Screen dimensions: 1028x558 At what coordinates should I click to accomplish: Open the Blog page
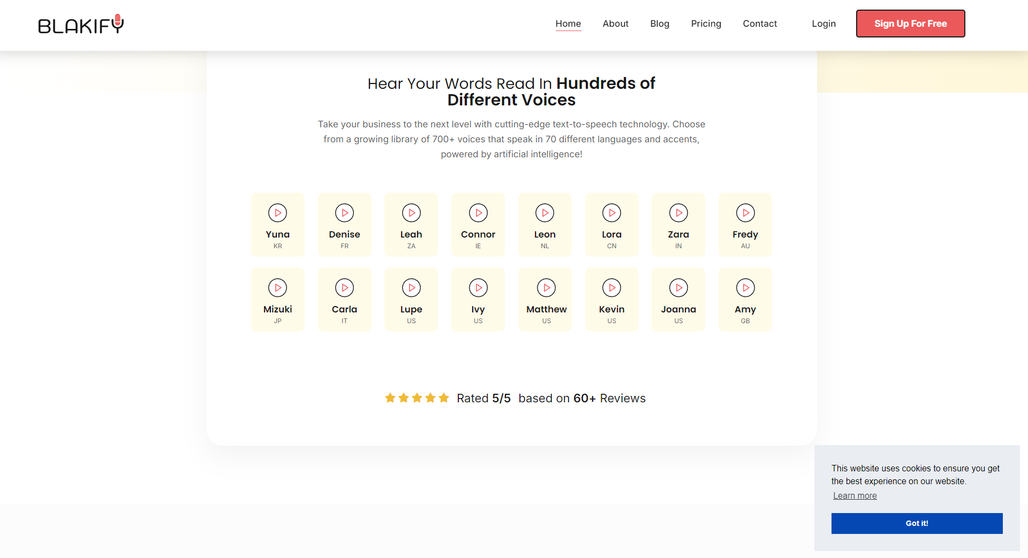660,24
